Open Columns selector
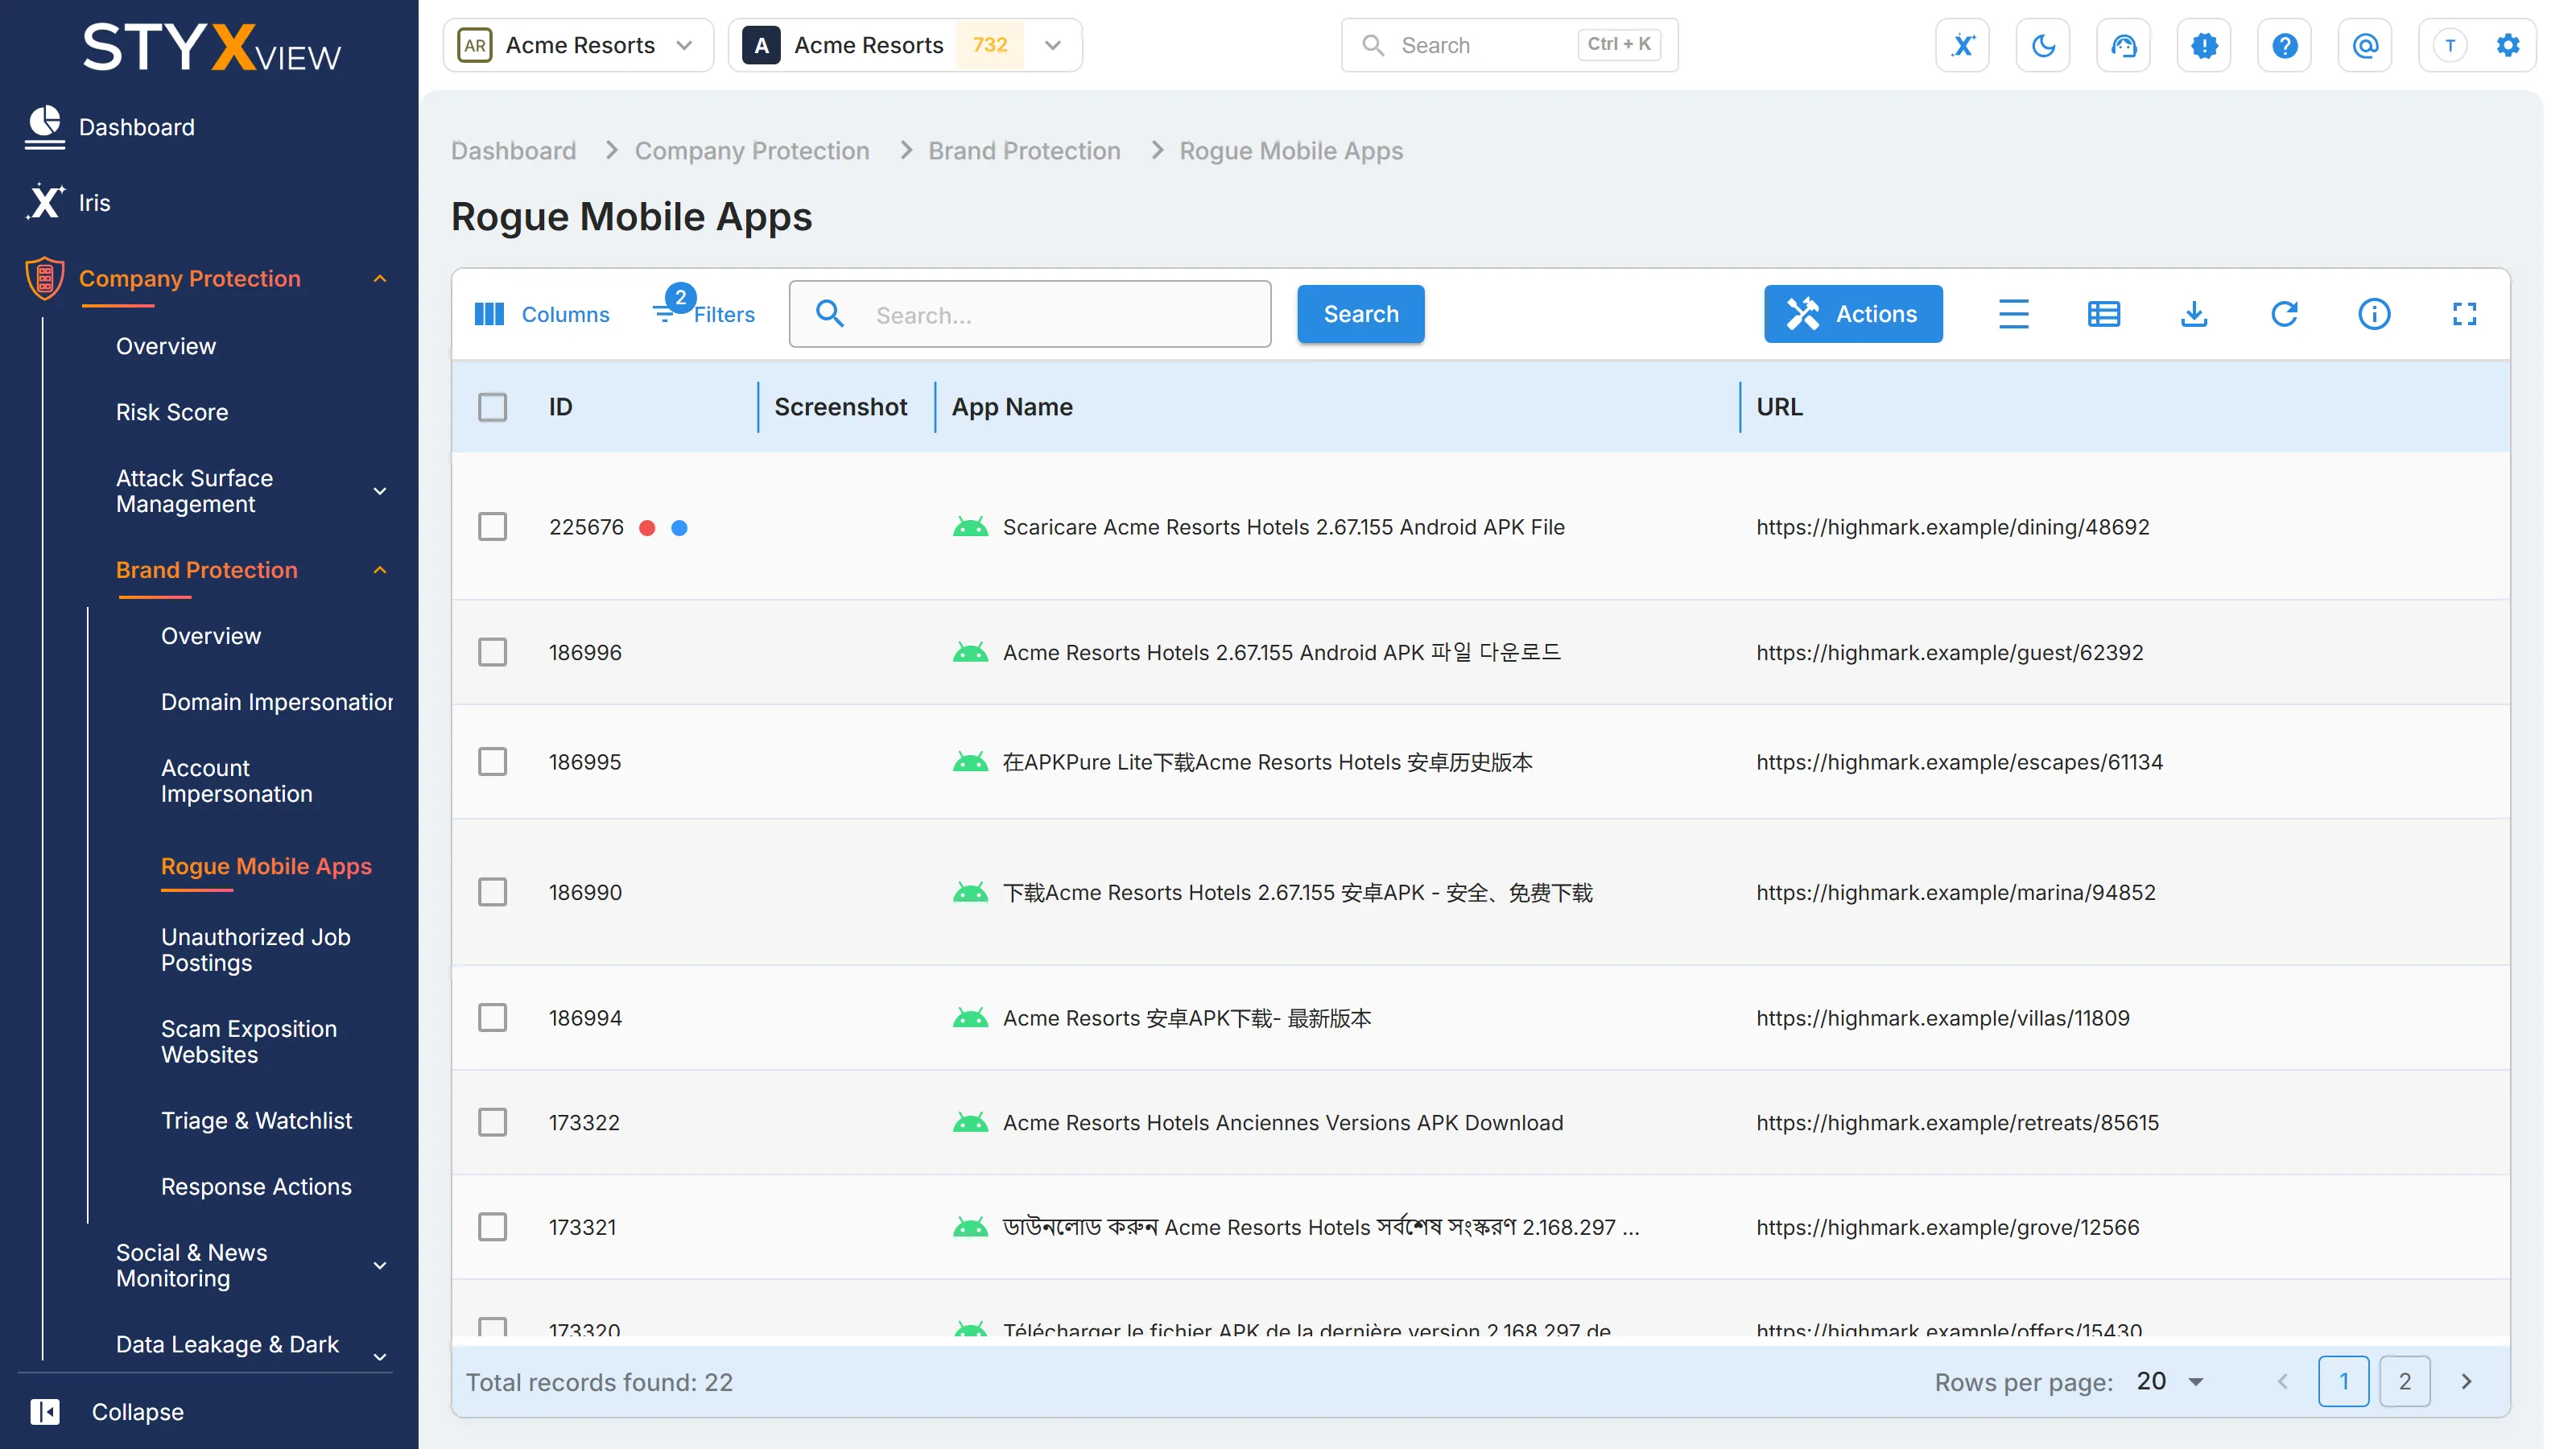Viewport: 2576px width, 1449px height. (x=541, y=314)
